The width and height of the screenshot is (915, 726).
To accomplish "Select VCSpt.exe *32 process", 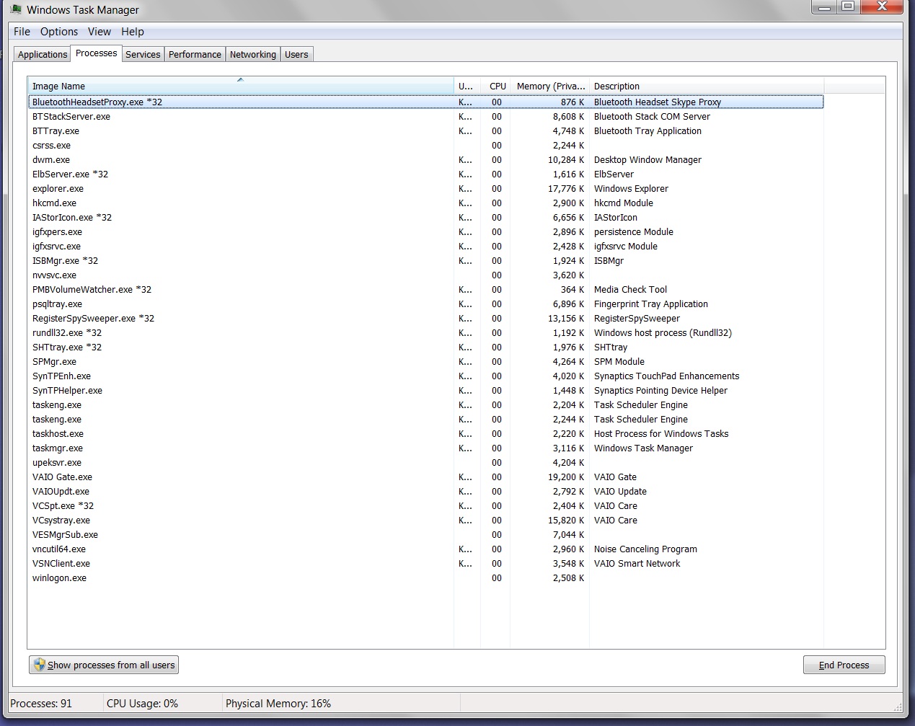I will click(x=425, y=506).
